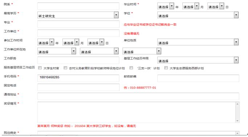The image size is (248, 137).
Task: Check 大学生志愿服务西部计划 option
Action: pos(166,68)
